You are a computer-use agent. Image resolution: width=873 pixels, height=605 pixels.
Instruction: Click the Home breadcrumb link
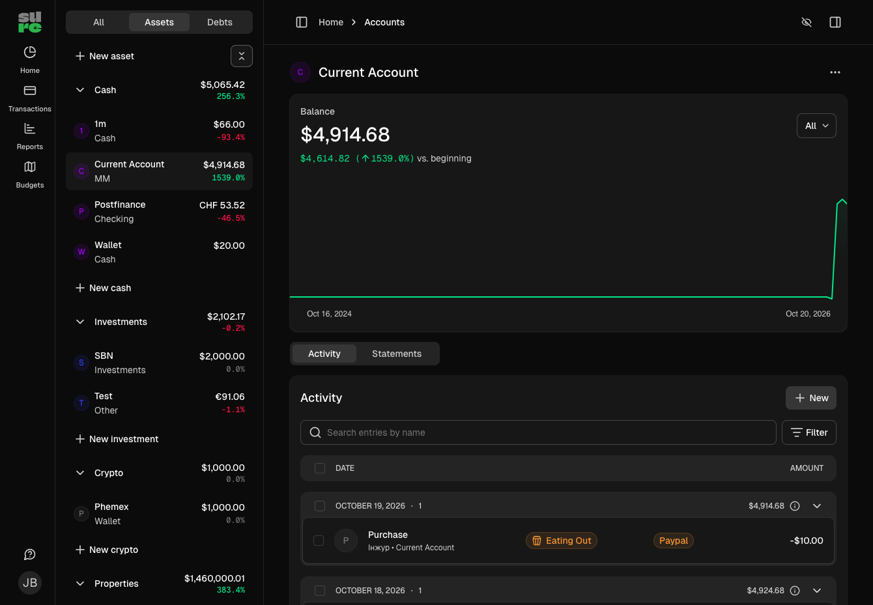[331, 22]
